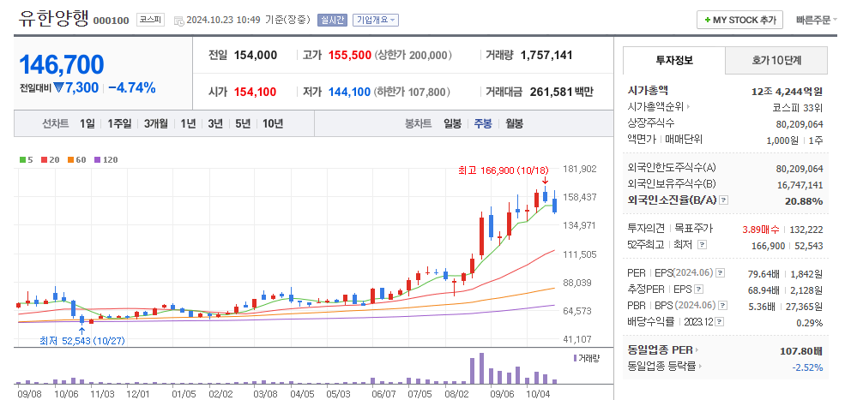
Task: Click the -4.74% change rate
Action: tap(132, 87)
